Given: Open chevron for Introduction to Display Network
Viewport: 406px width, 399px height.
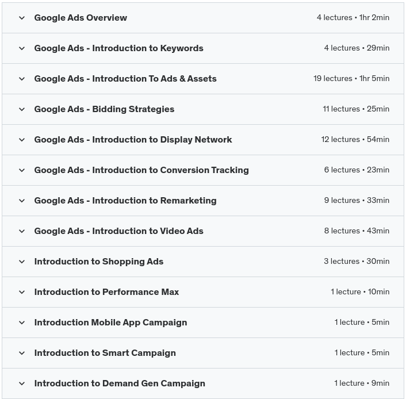Looking at the screenshot, I should (22, 140).
